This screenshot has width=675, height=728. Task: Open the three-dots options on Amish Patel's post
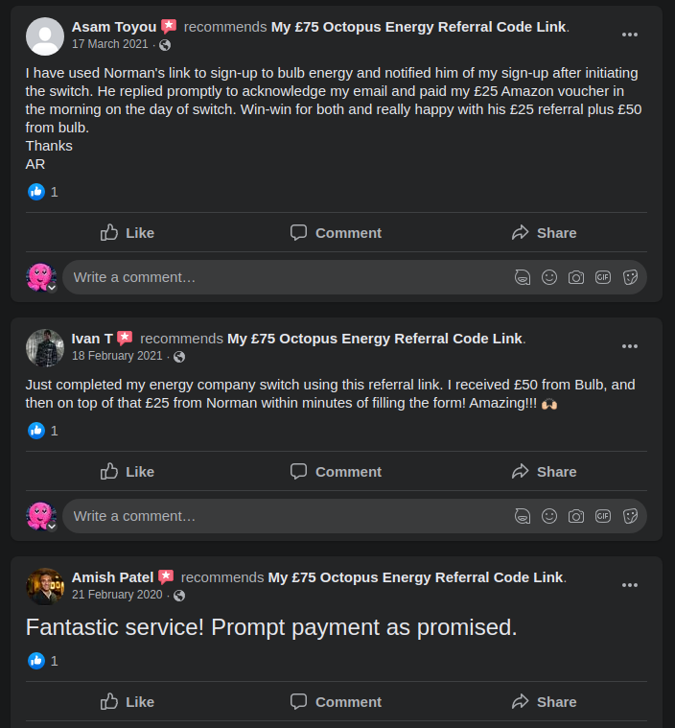[x=630, y=585]
